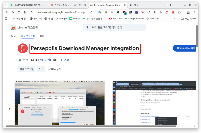Open the NAVER bookmark
Viewport: 201px width, 133px height.
[x=75, y=19]
